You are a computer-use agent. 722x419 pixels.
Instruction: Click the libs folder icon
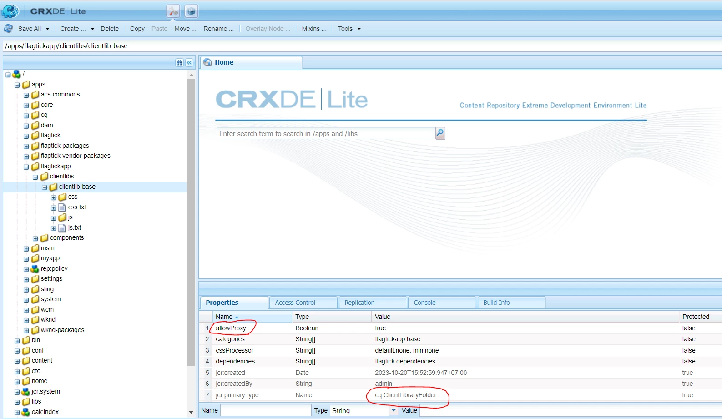26,402
